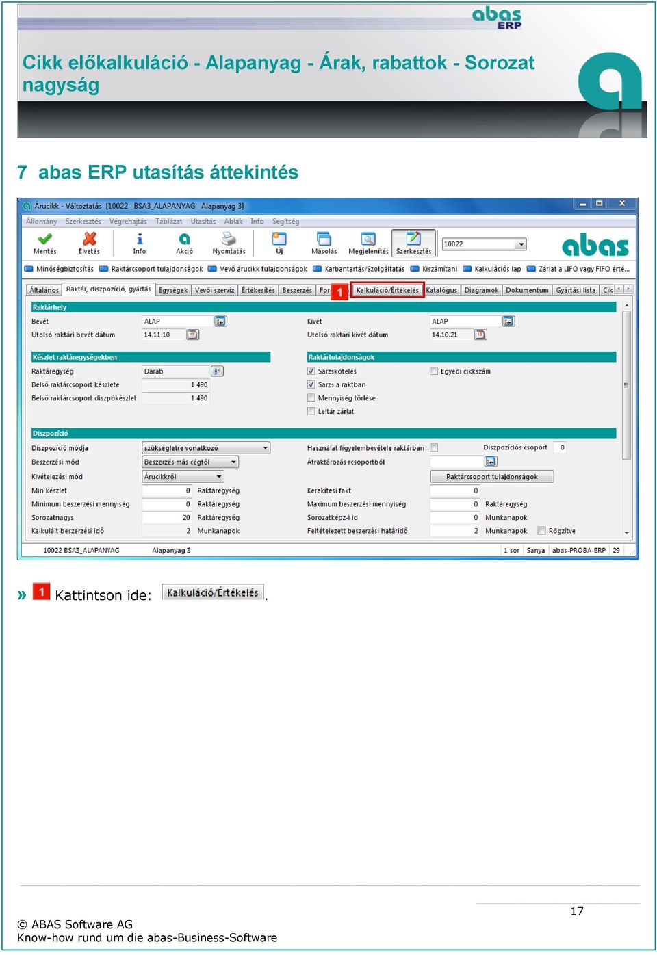This screenshot has width=657, height=955.
Task: Open the Diszpozíció módja dropdown
Action: pyautogui.click(x=206, y=448)
